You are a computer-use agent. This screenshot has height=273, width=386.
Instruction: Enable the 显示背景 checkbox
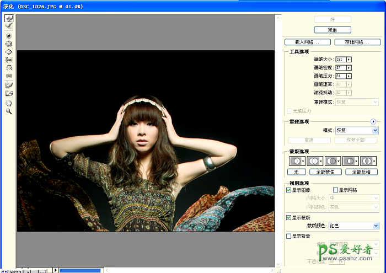289,236
